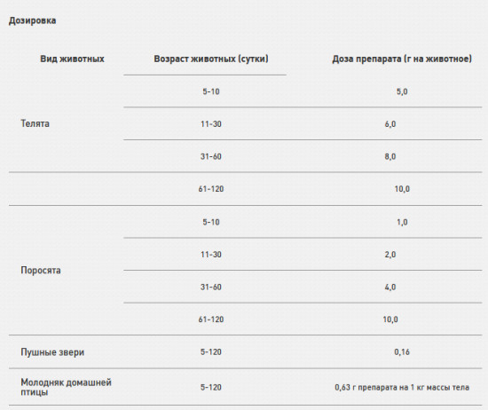
Task: Click the Возраст животных (сутки) header
Action: click(x=211, y=59)
